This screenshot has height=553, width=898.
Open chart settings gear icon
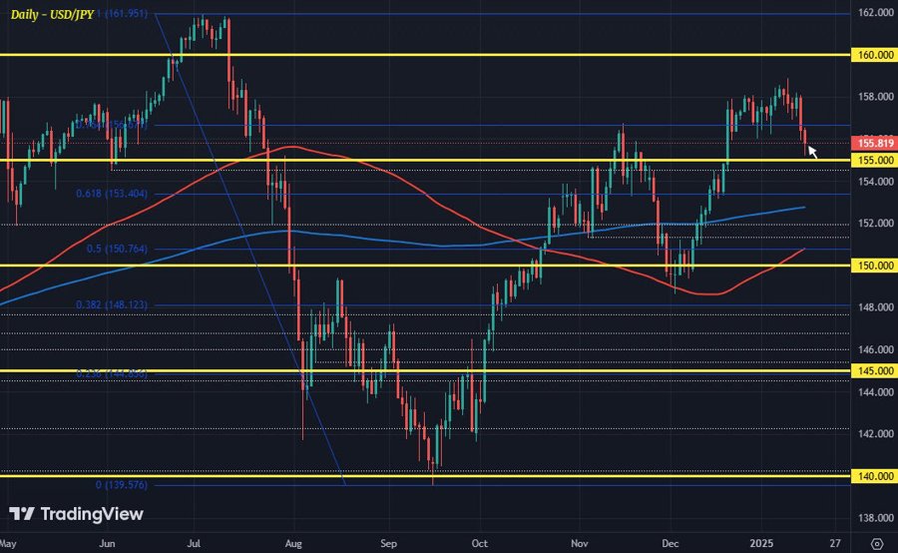pos(876,543)
